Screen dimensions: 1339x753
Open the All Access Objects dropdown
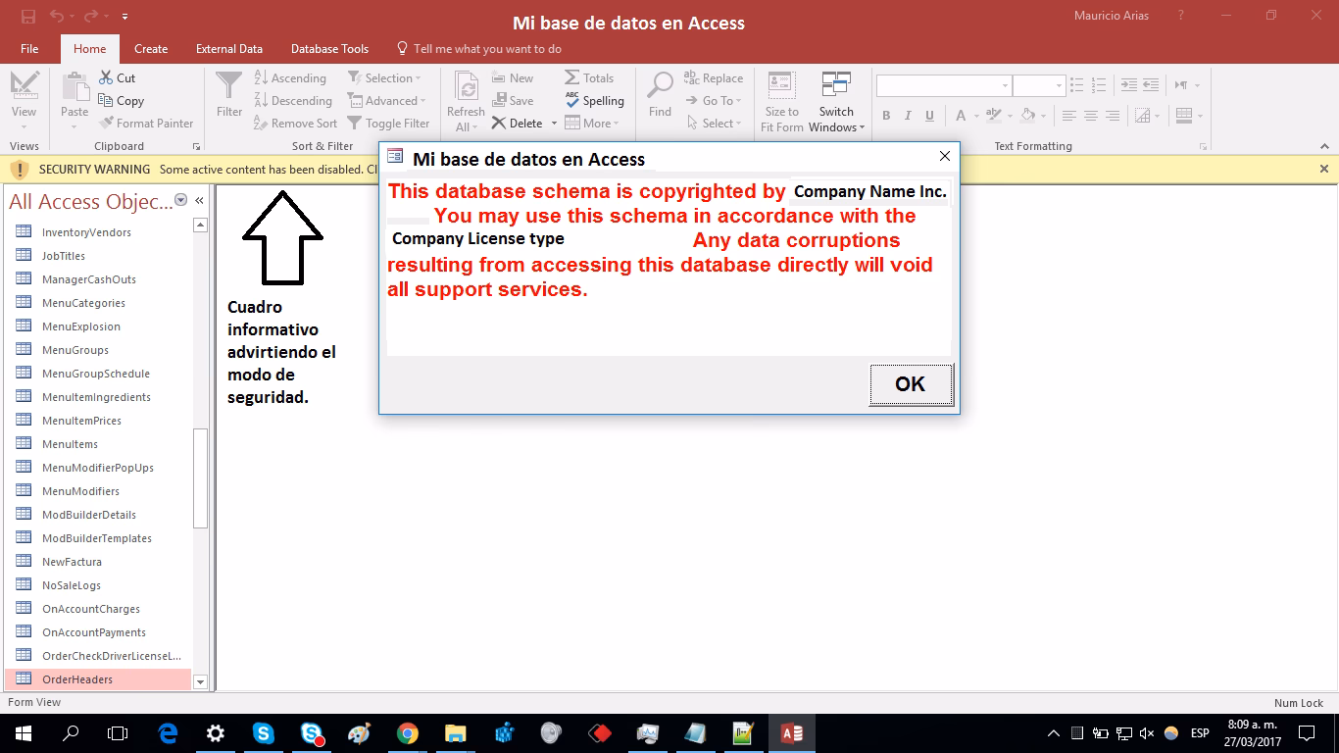(x=180, y=200)
